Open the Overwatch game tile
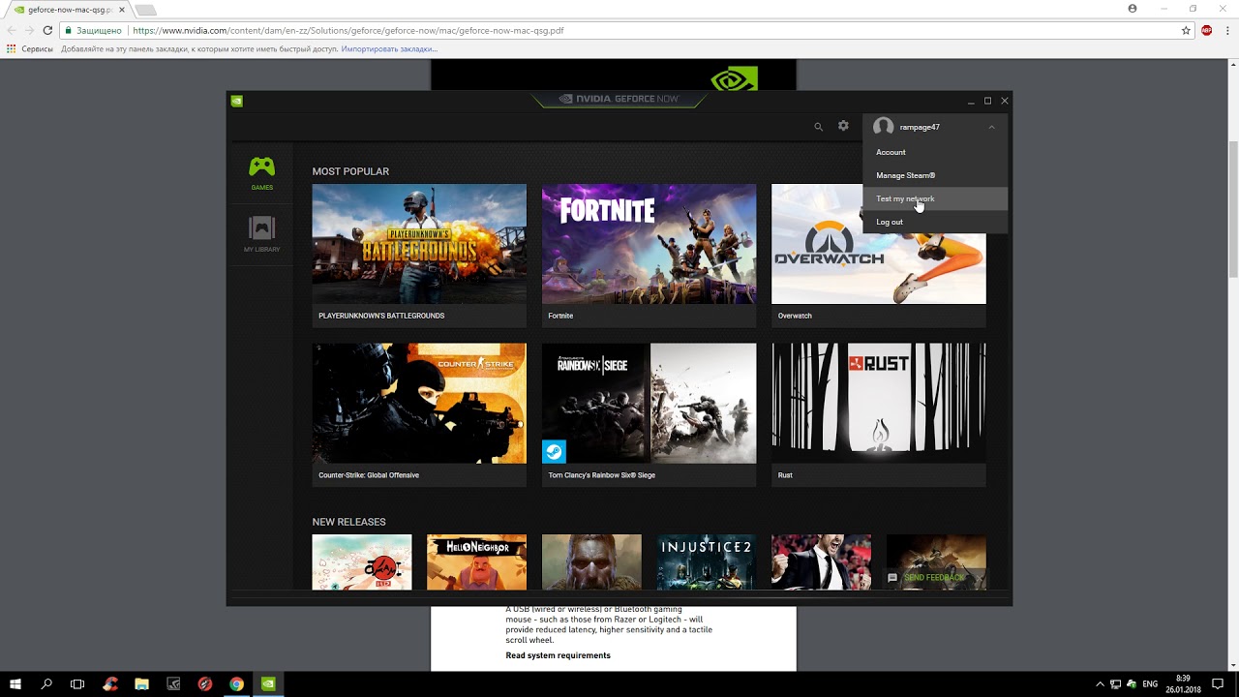The image size is (1239, 697). pos(878,256)
